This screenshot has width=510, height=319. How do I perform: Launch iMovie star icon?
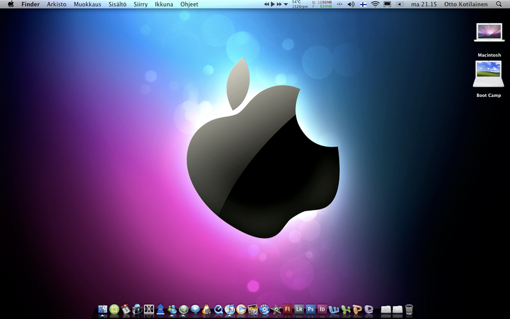tap(276, 309)
